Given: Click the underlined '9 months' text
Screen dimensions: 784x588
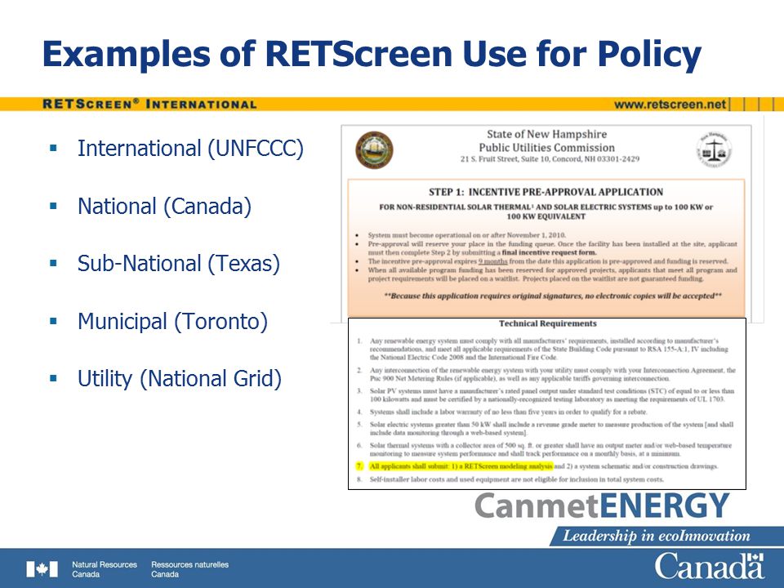Looking at the screenshot, I should coord(492,261).
